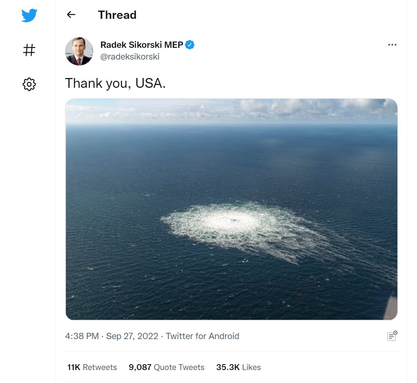View the 9,087 Quote Tweets
The width and height of the screenshot is (417, 383).
coord(167,367)
